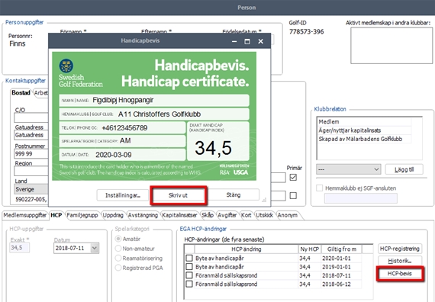
Task: Open the Familjegrupp tab
Action: coord(82,215)
